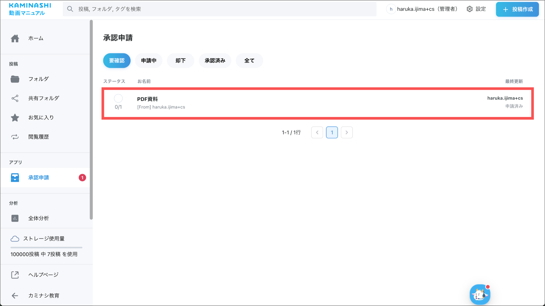Open the 承認済み filter tab
545x306 pixels.
tap(215, 61)
